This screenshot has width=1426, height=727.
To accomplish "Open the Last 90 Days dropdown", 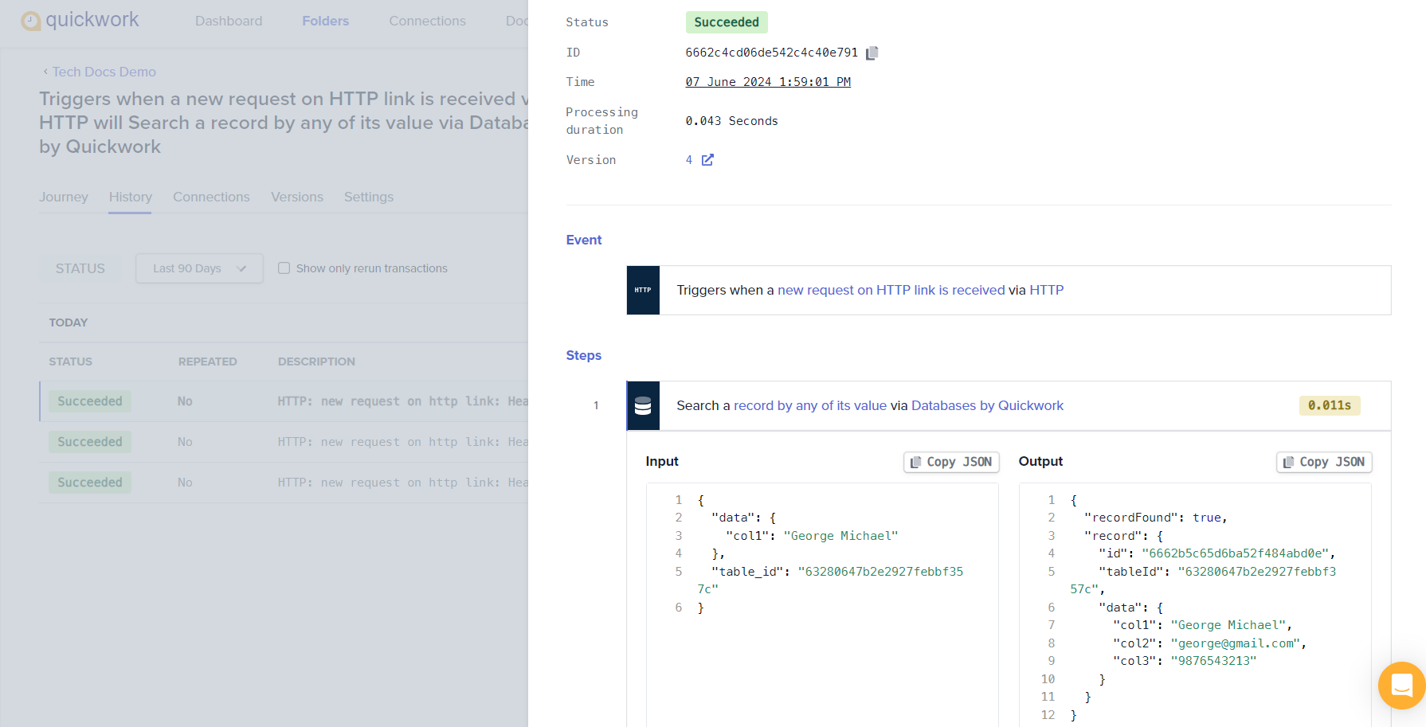I will pos(199,268).
